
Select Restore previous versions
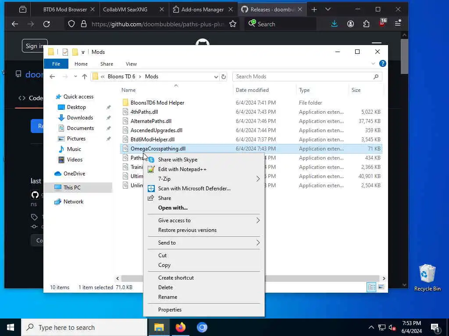[203, 230]
